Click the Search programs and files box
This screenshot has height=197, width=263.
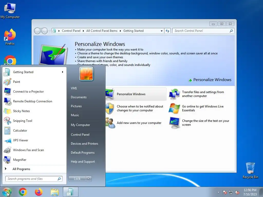34,179
